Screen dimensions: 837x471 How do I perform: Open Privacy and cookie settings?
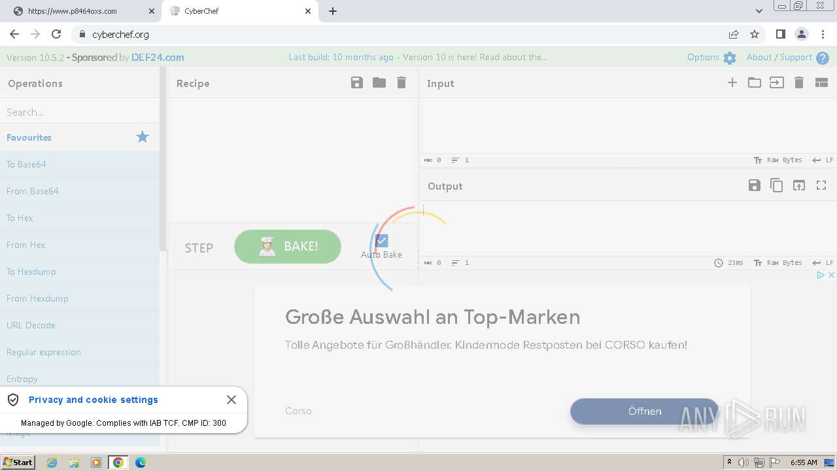(x=94, y=400)
